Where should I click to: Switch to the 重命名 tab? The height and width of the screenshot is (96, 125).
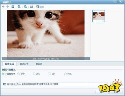pyautogui.click(x=39, y=64)
